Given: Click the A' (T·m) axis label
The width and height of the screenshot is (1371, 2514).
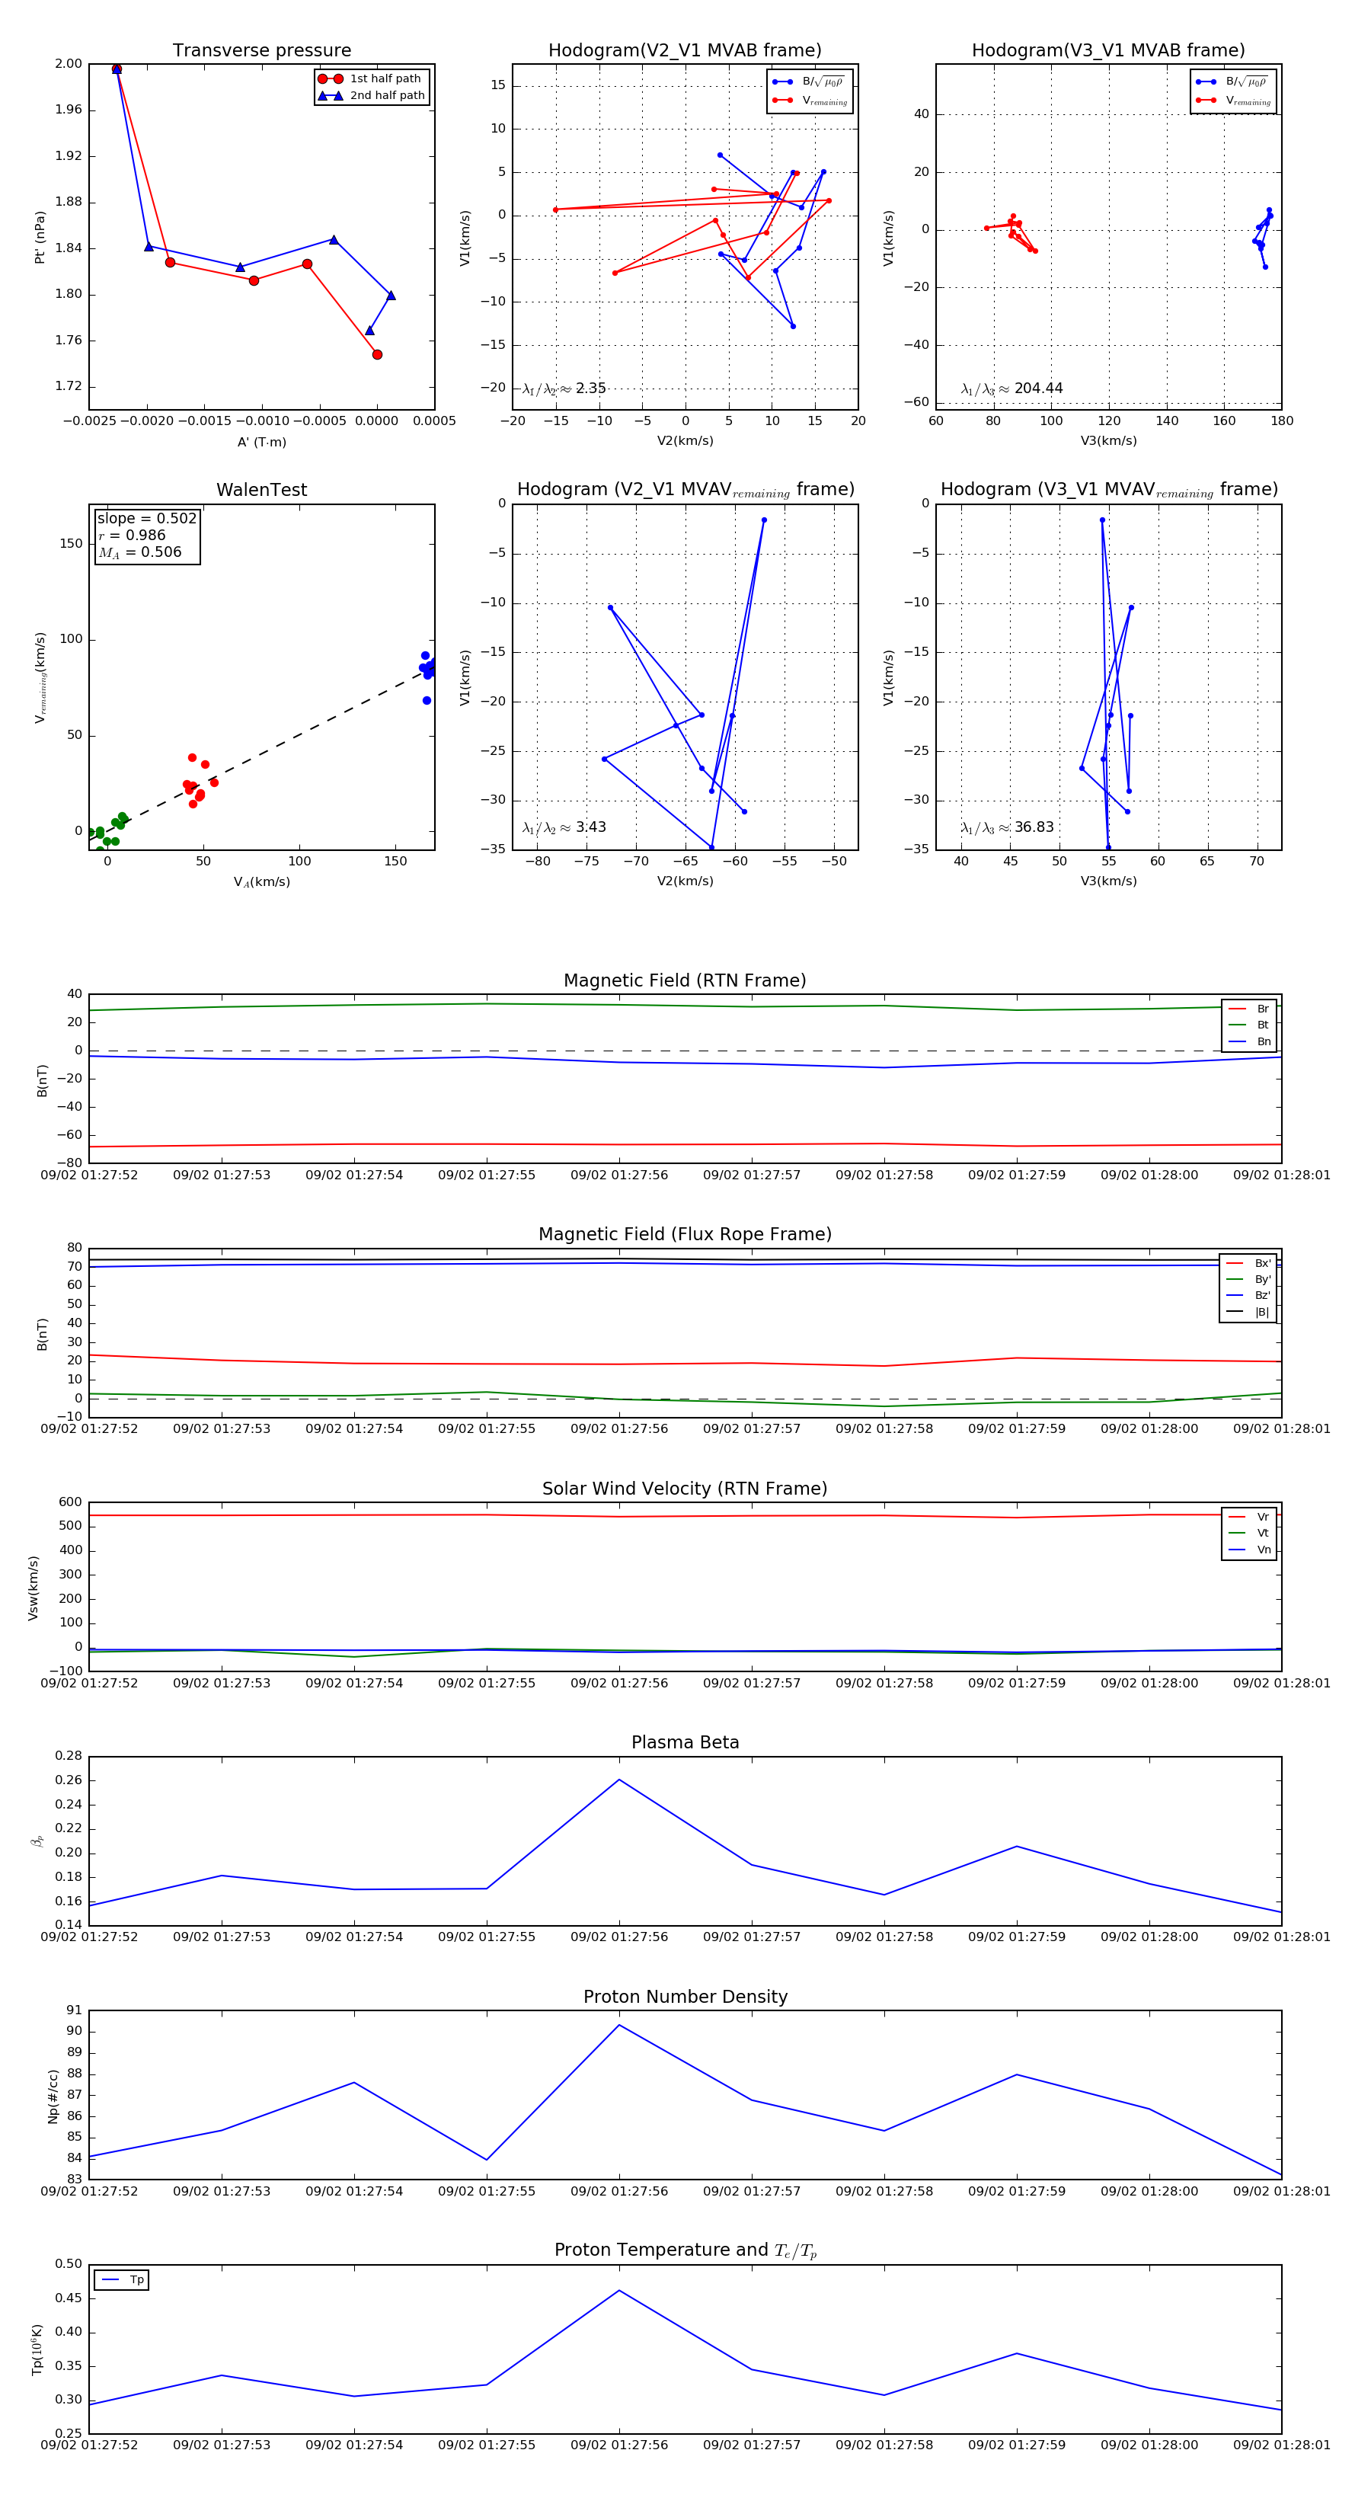Looking at the screenshot, I should (261, 442).
